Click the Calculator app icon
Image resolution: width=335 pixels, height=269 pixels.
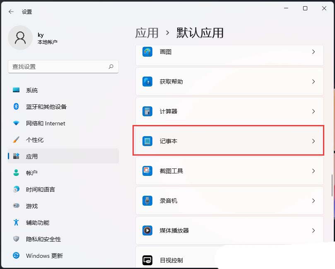pos(147,111)
